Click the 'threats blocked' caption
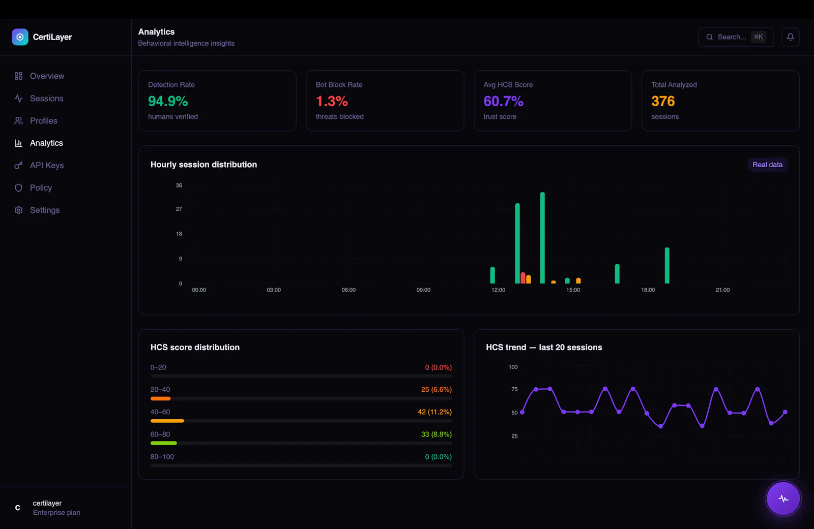The width and height of the screenshot is (814, 529). pos(340,116)
